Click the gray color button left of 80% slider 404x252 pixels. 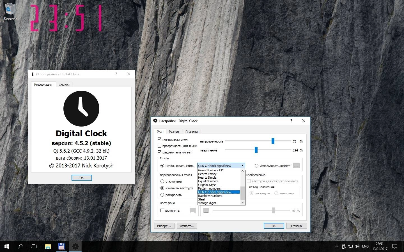(x=206, y=211)
